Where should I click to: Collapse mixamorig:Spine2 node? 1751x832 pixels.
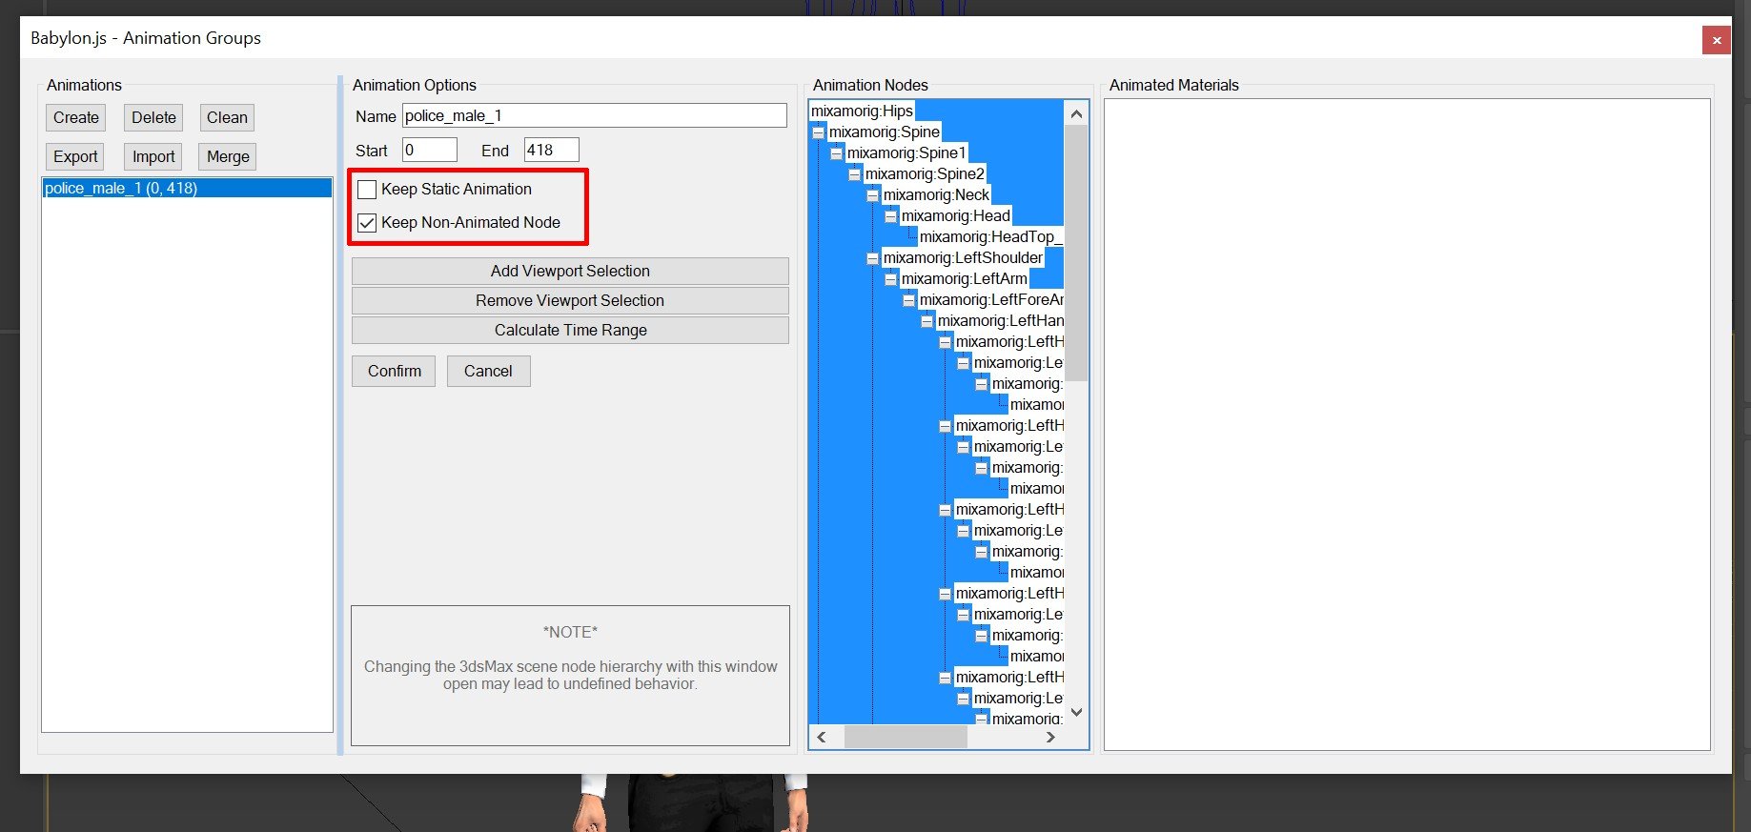tap(854, 174)
